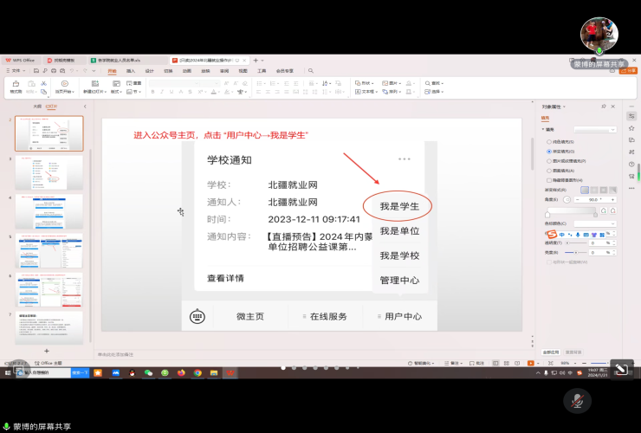
Task: Click the microphone mute button
Action: 576,400
